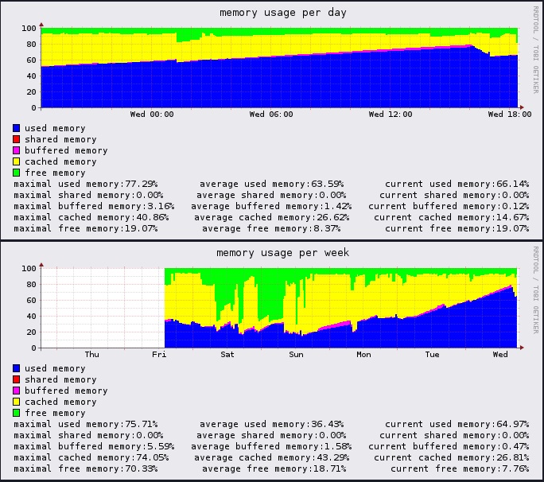Click 'maximal used memory:77.29%' in daily stats

pyautogui.click(x=86, y=184)
